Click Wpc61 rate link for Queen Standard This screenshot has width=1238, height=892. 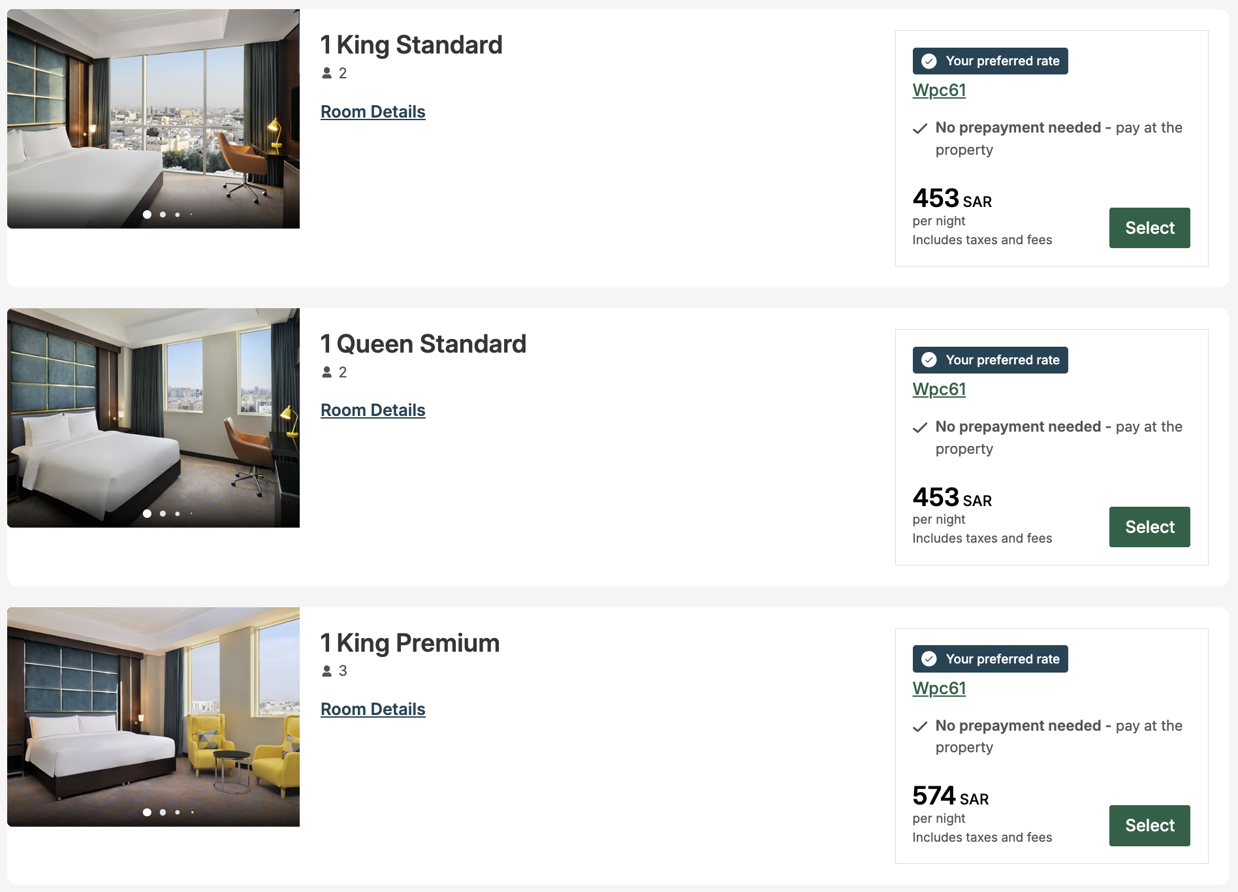(939, 389)
